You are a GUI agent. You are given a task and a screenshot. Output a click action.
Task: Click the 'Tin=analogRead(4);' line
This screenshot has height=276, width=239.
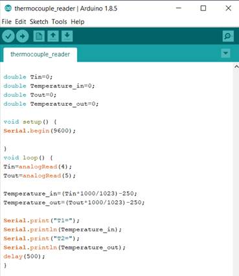pos(38,167)
